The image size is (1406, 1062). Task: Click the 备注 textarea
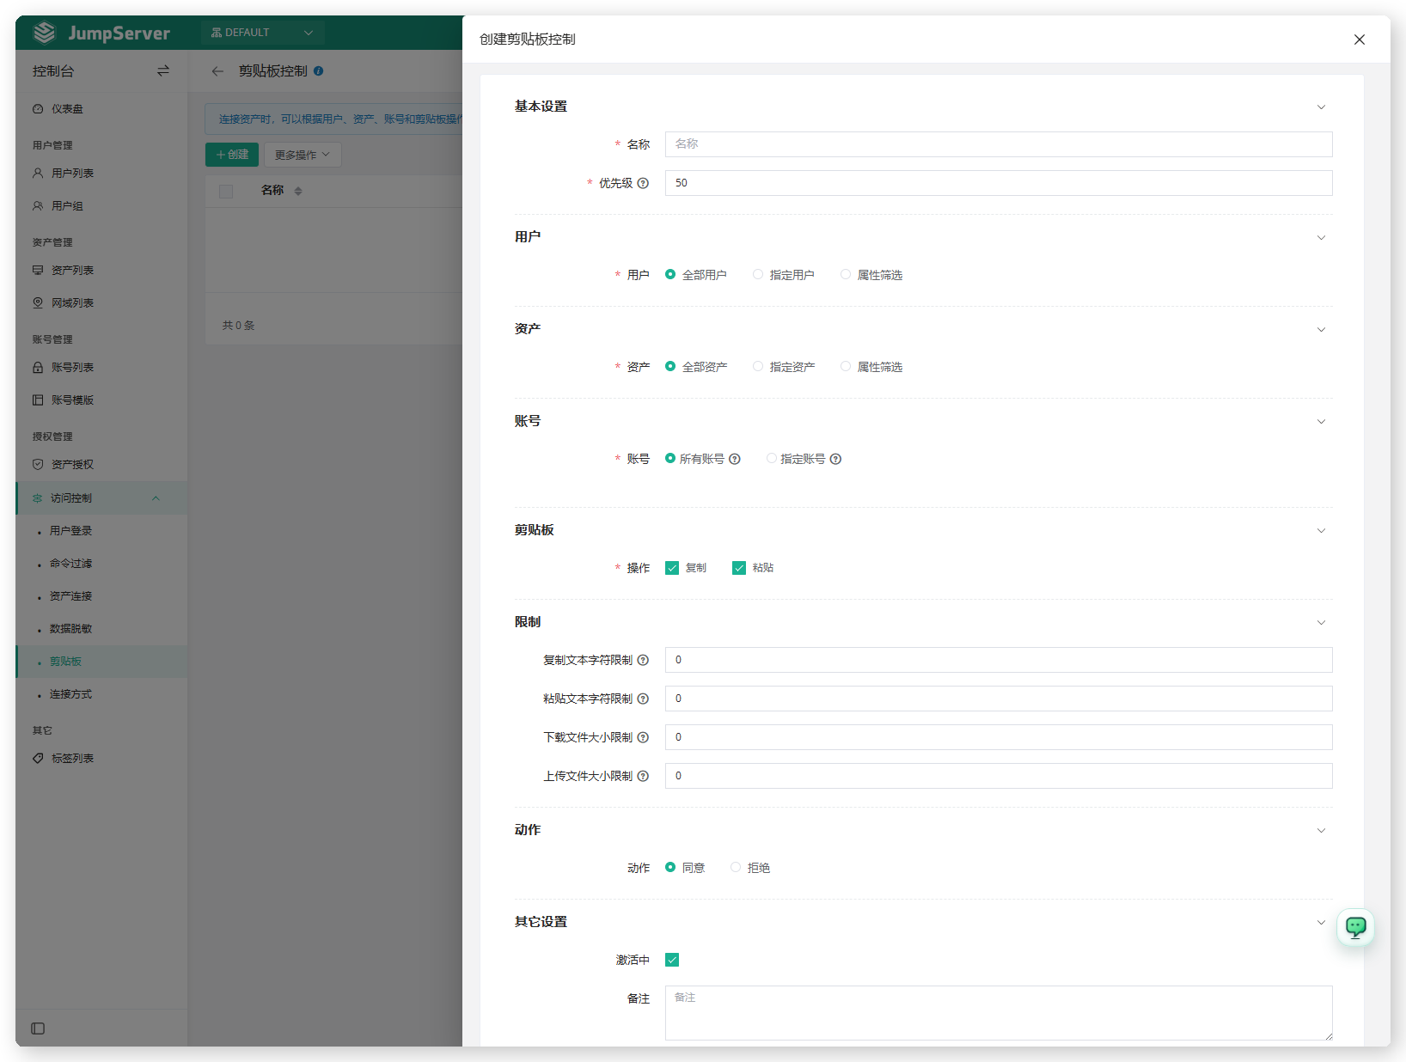click(x=999, y=1013)
